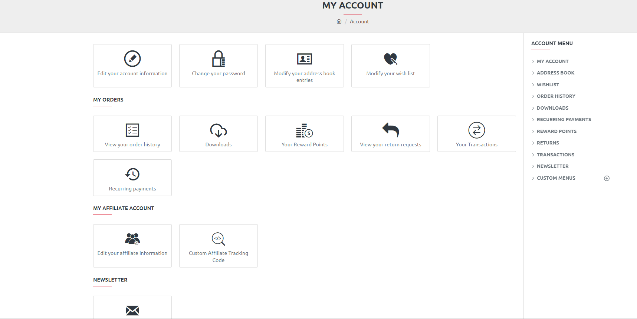This screenshot has height=319, width=637.
Task: Click the Newsletter section heading
Action: tap(110, 280)
